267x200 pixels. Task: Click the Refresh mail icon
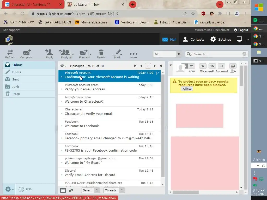tap(10, 54)
